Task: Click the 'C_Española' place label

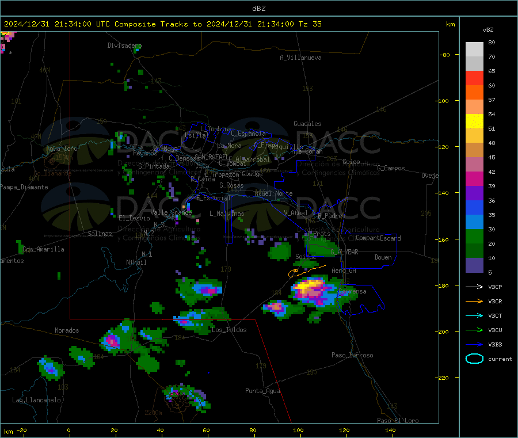Action: [248, 134]
